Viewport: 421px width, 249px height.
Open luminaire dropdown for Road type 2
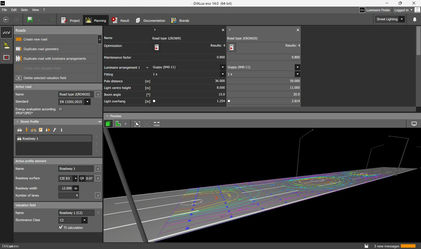coord(297,67)
